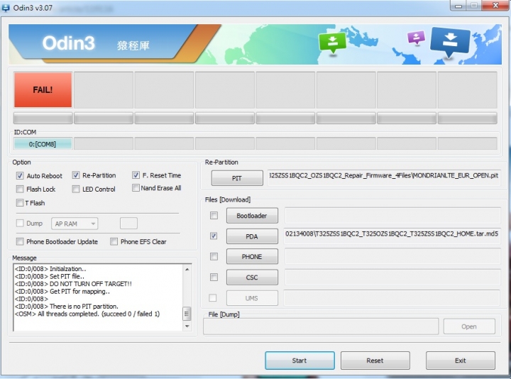The height and width of the screenshot is (379, 511).
Task: Click the large blue download icon
Action: click(450, 41)
